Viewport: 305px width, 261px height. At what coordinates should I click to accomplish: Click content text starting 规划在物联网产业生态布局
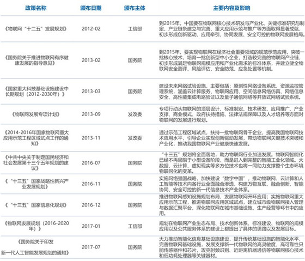(231, 226)
